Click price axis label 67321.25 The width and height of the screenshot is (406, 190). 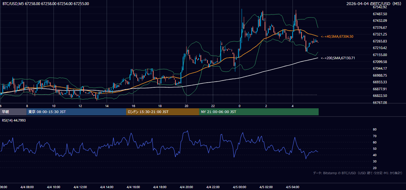[x=380, y=34]
